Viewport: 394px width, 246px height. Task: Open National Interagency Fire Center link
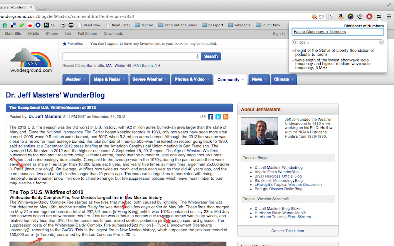75,132
